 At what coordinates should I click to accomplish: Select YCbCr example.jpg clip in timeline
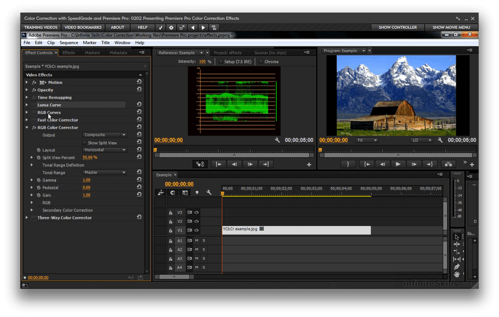(297, 230)
